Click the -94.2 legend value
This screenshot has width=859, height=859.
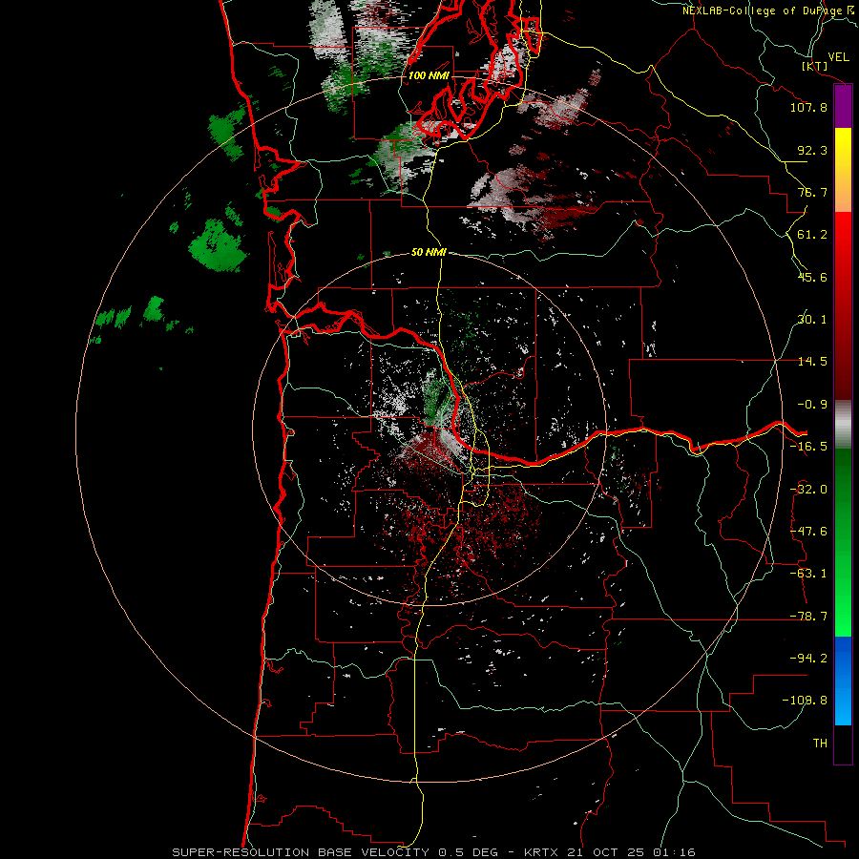pyautogui.click(x=808, y=659)
